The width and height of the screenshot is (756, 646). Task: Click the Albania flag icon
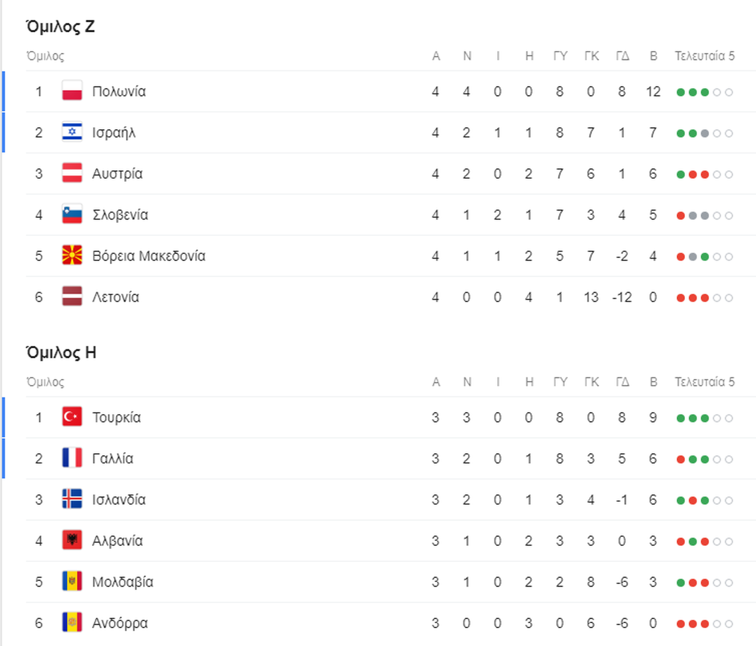click(72, 540)
